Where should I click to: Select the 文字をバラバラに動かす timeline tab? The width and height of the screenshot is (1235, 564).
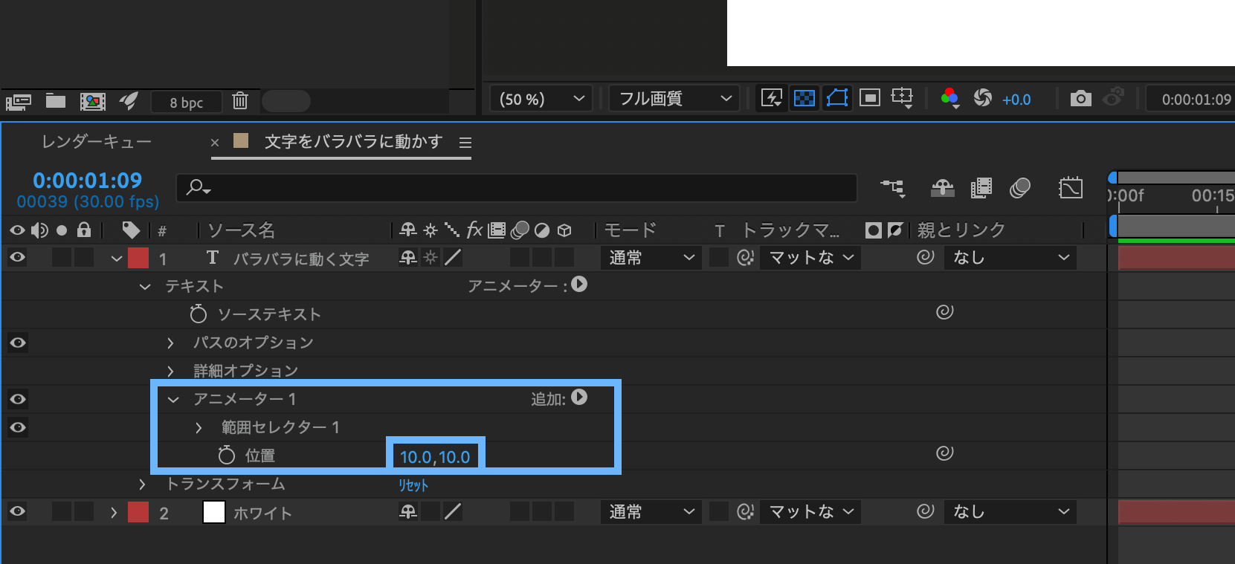354,141
